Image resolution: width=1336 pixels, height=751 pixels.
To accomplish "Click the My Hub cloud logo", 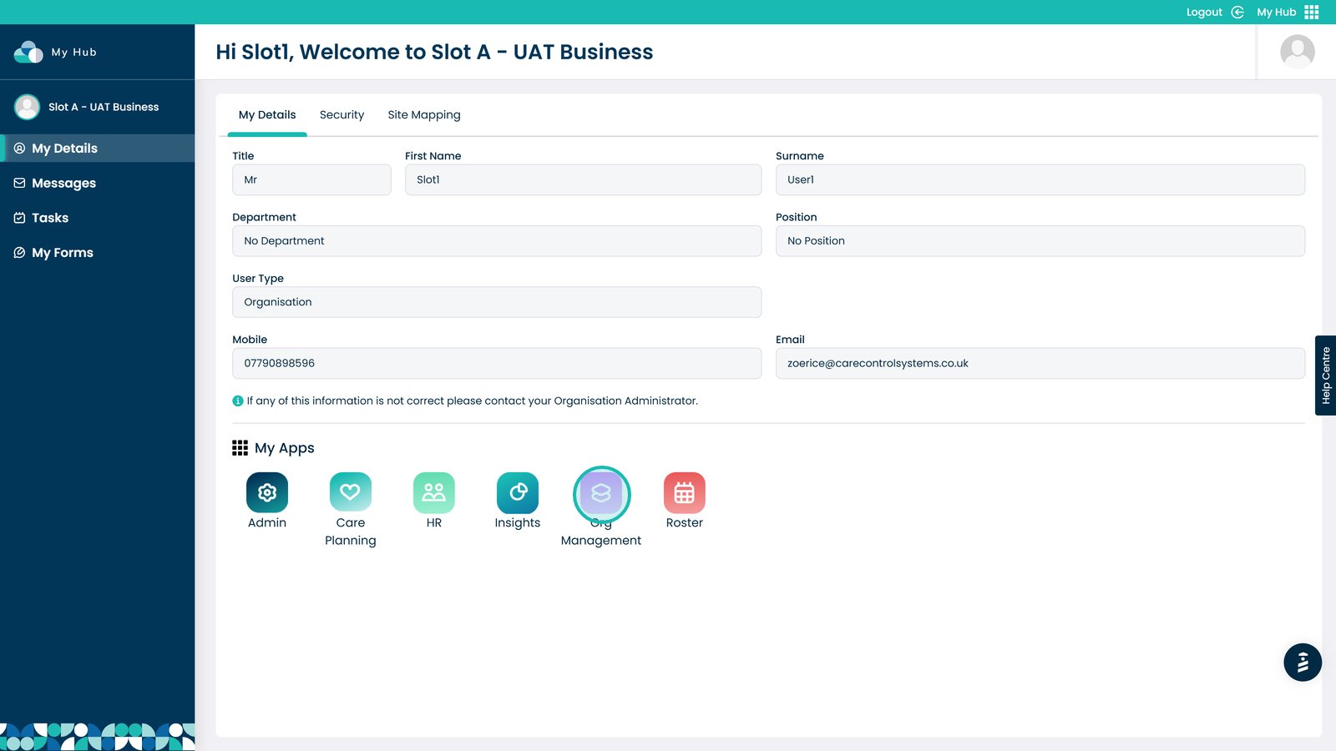I will (x=28, y=52).
